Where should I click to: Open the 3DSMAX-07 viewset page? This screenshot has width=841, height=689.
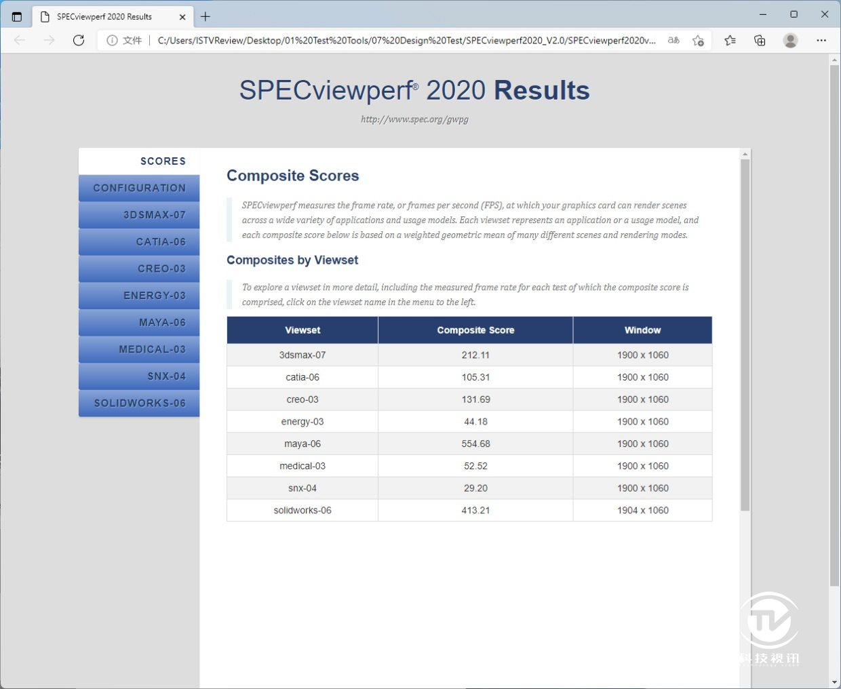tap(139, 215)
